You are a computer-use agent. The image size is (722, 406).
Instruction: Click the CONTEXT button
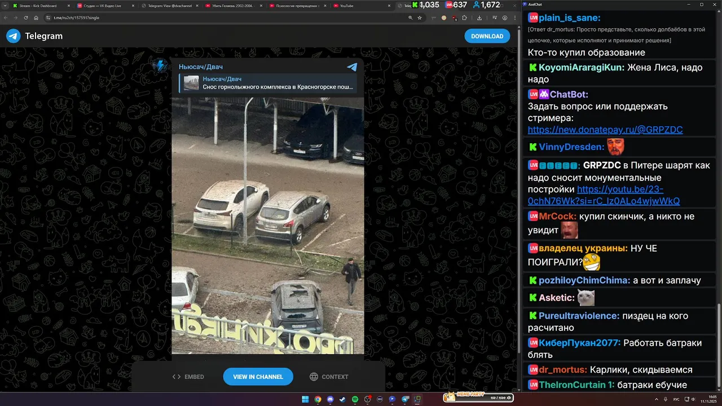(x=329, y=377)
